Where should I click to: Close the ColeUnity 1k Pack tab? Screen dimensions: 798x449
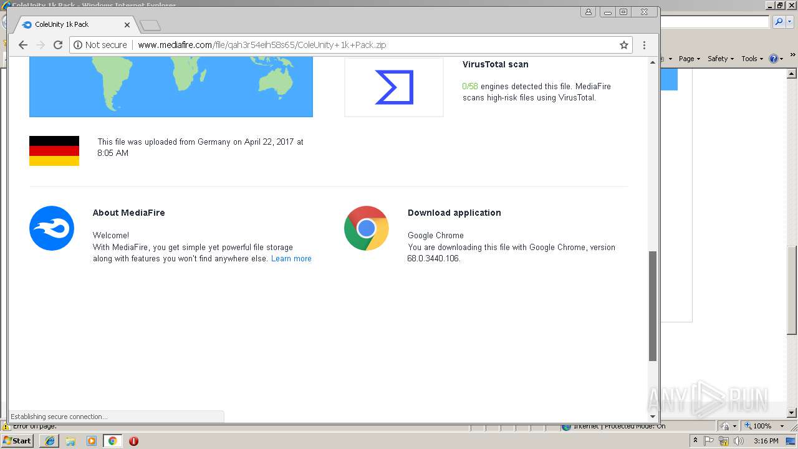coord(127,25)
